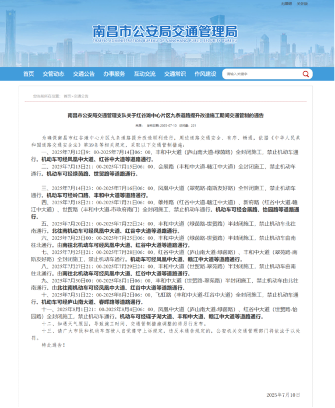Click item 八 starting 2025年7月27日21:00

pyautogui.click(x=164, y=270)
